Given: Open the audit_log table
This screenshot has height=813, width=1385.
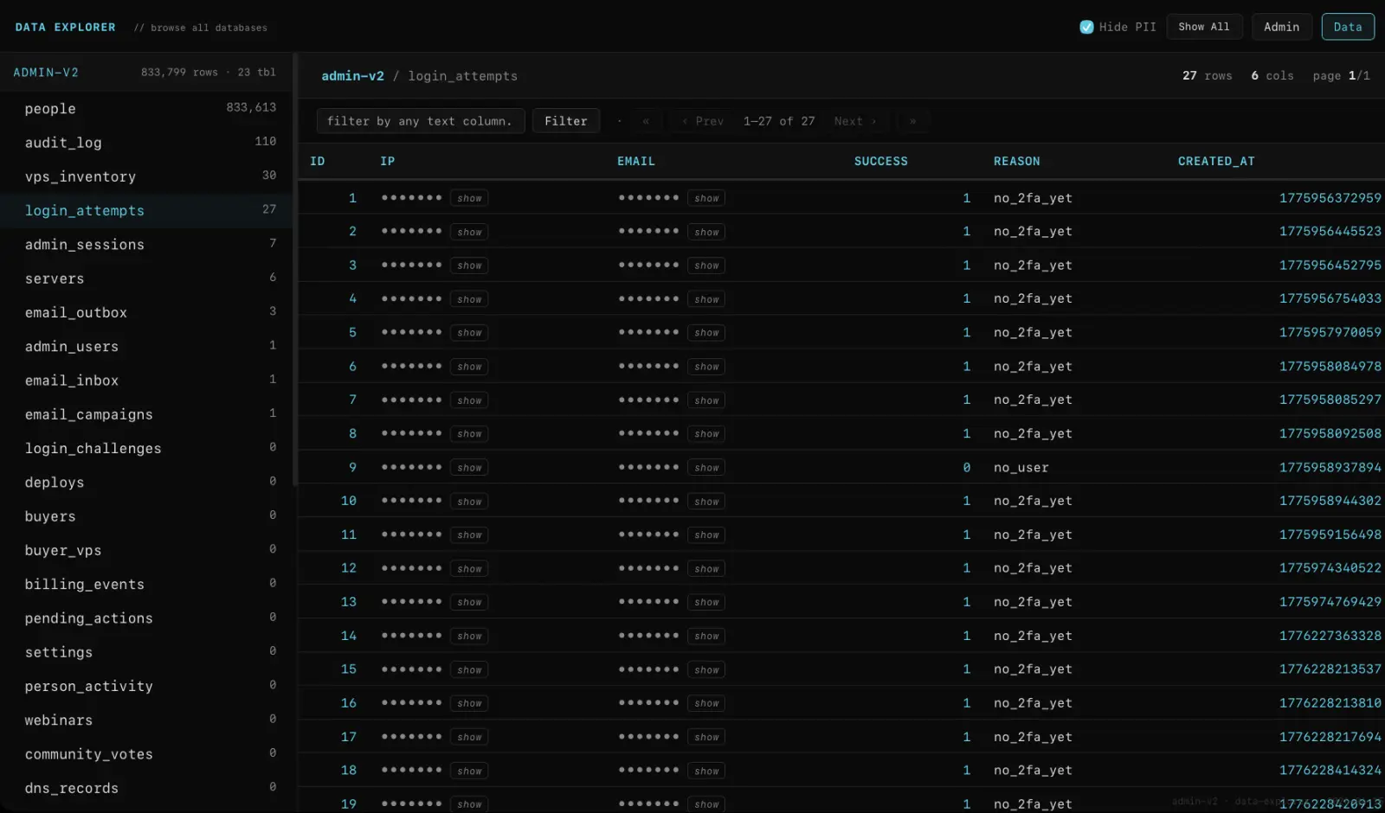Looking at the screenshot, I should [x=63, y=142].
